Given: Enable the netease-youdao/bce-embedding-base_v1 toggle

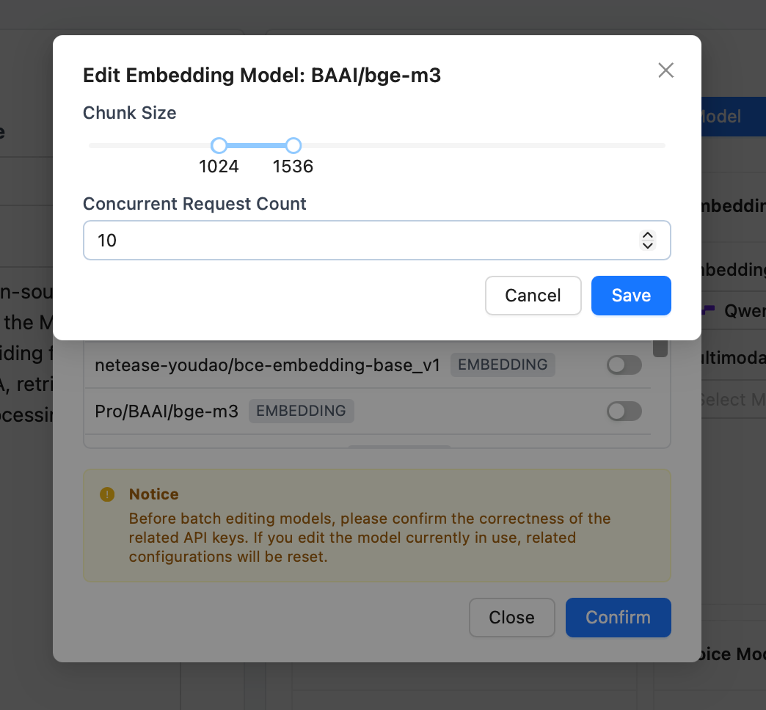Looking at the screenshot, I should pyautogui.click(x=624, y=365).
